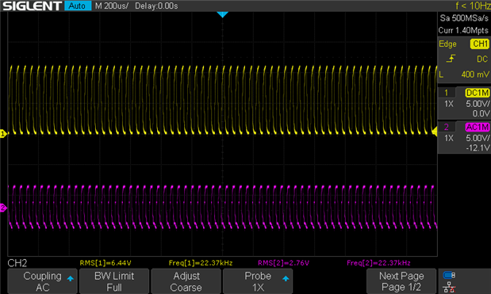491x294 pixels.
Task: Click the rising edge slope icon
Action: click(451, 59)
